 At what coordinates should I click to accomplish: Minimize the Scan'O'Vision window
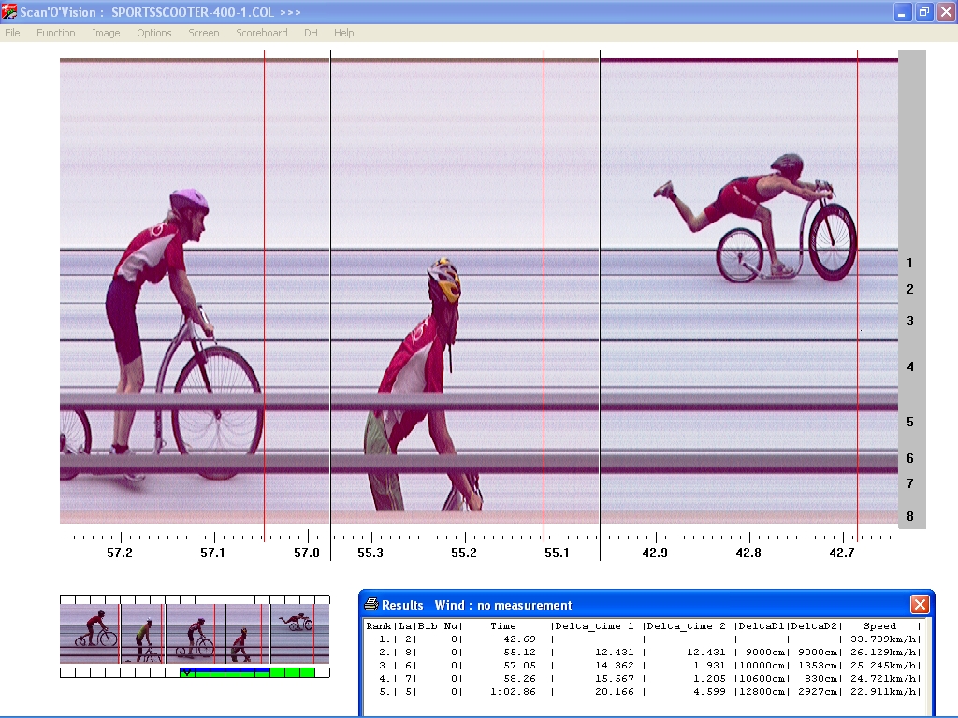click(902, 12)
